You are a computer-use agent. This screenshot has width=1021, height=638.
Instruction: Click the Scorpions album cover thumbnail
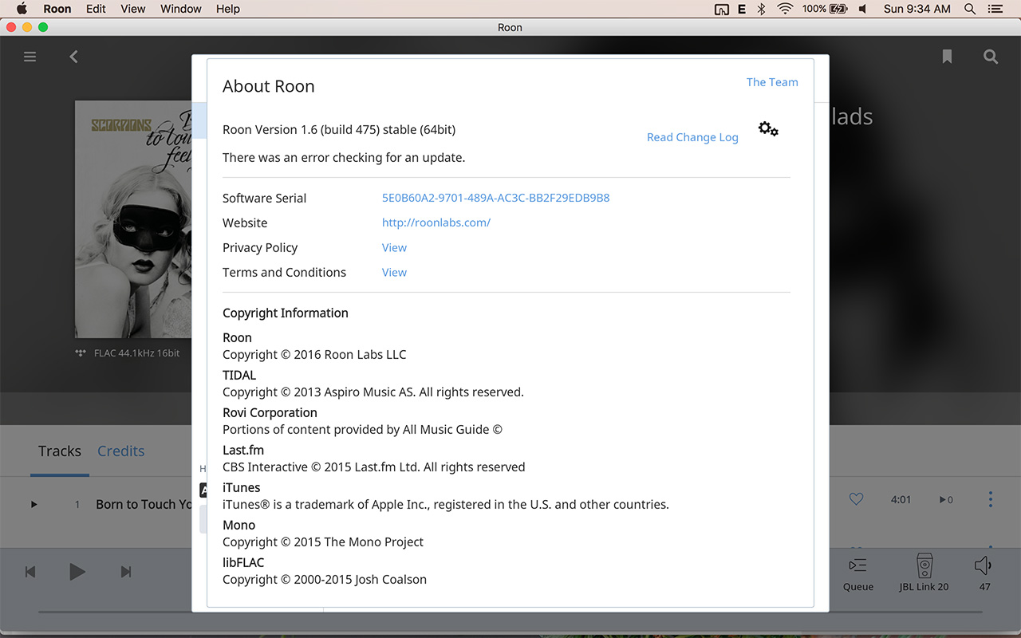pos(133,219)
